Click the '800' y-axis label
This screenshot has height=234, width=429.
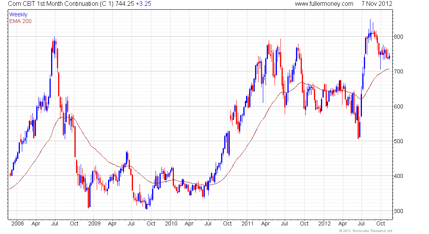(x=398, y=37)
